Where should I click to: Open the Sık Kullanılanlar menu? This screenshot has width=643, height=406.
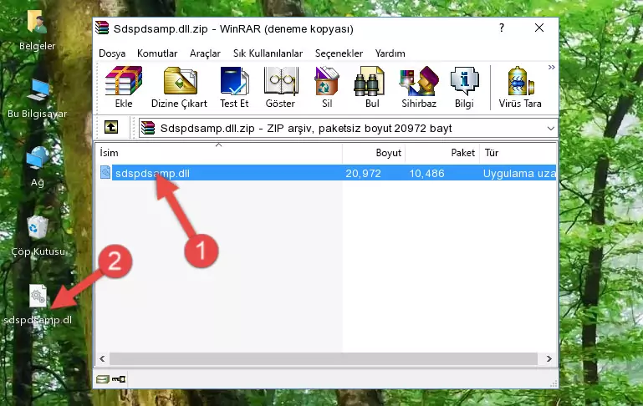point(268,53)
